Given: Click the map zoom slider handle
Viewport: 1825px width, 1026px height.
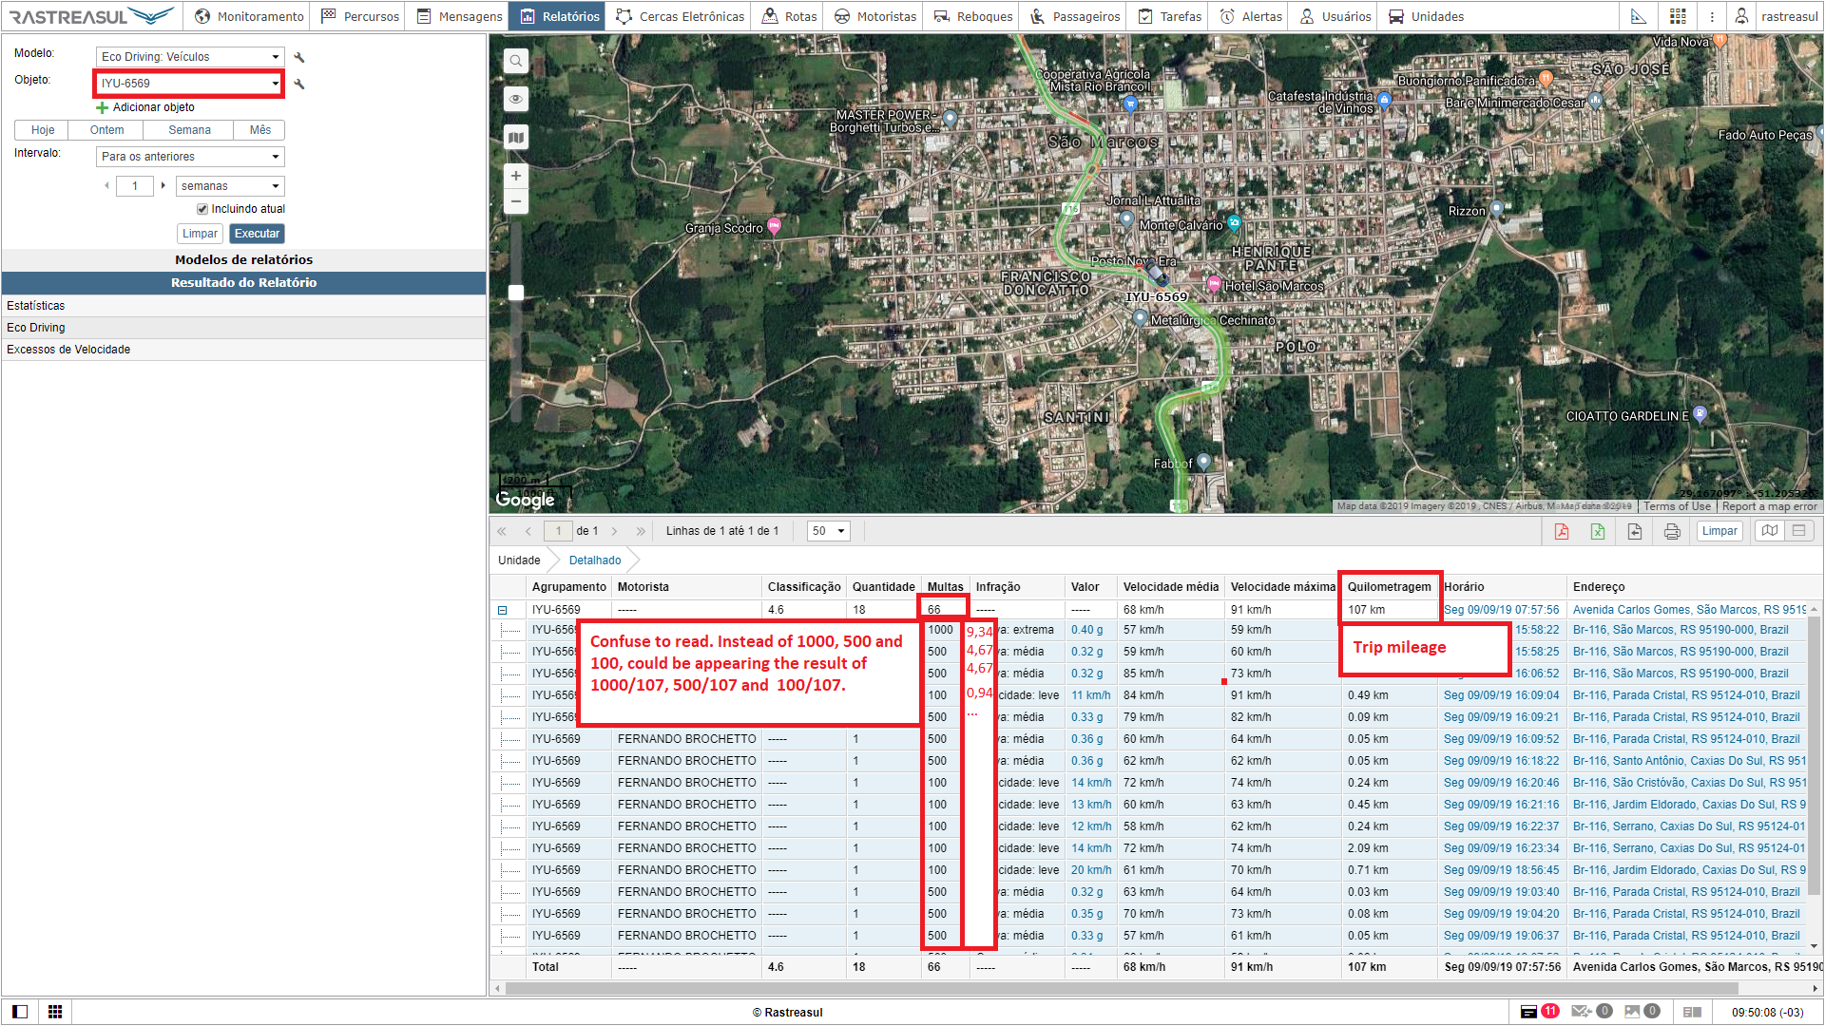Looking at the screenshot, I should [516, 293].
